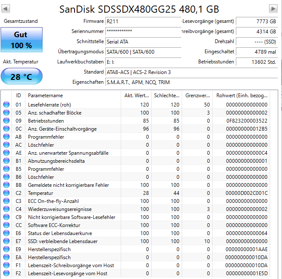Click raw value 00000000000064
Screen dimensions: 282x279
[247, 233]
